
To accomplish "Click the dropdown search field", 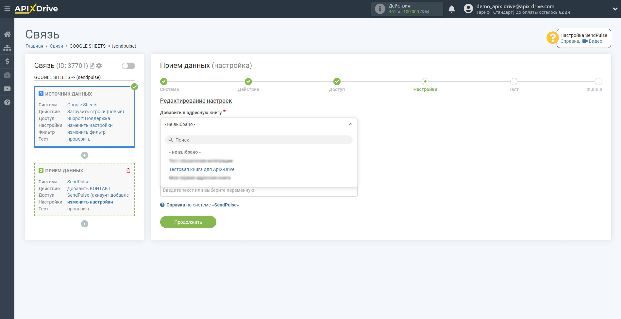I will 259,140.
